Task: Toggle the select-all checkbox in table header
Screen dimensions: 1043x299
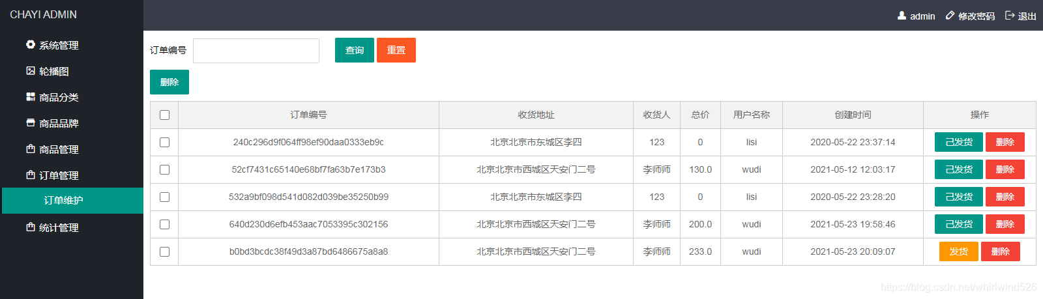Action: (x=164, y=115)
